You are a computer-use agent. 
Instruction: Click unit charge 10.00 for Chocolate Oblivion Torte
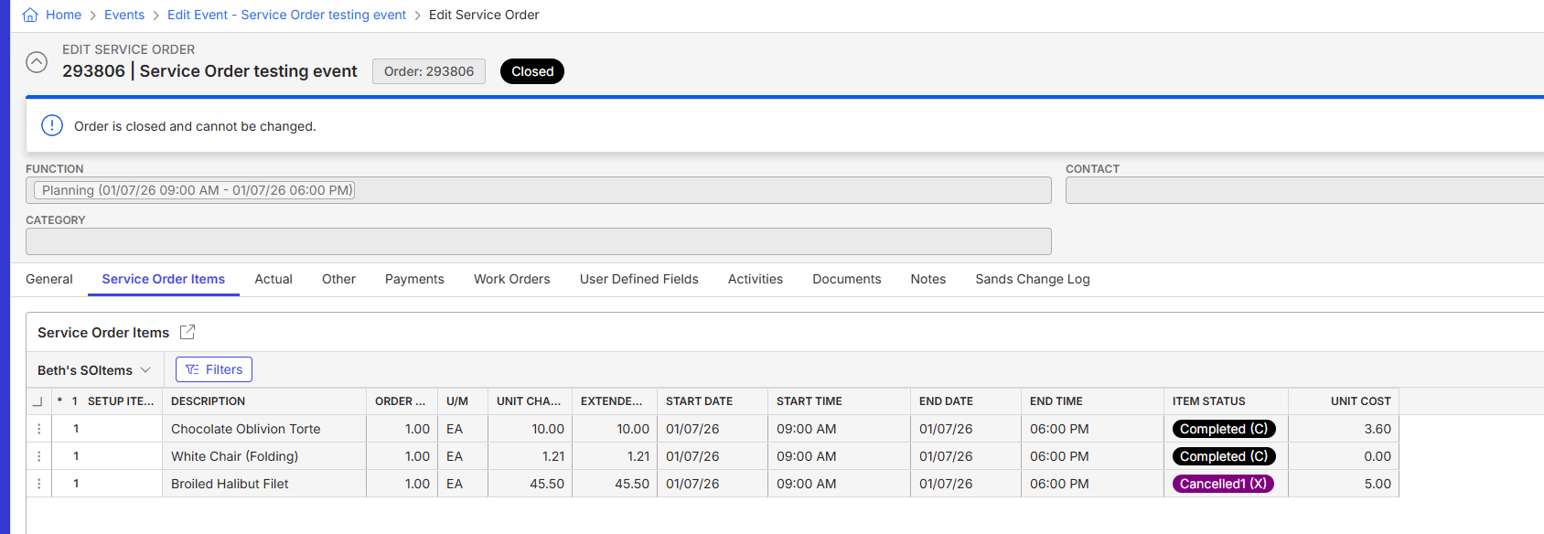pyautogui.click(x=530, y=429)
